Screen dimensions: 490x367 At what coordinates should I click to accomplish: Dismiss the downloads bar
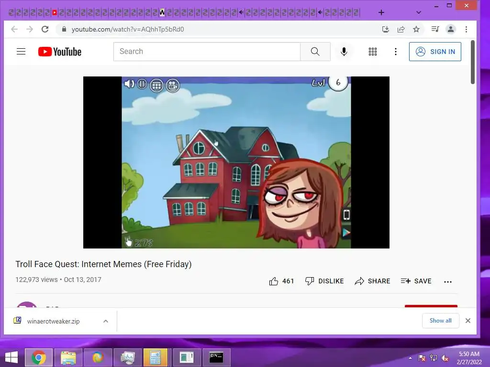click(468, 321)
